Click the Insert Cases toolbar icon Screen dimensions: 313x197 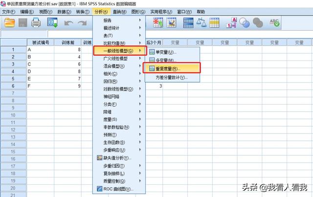pos(158,22)
